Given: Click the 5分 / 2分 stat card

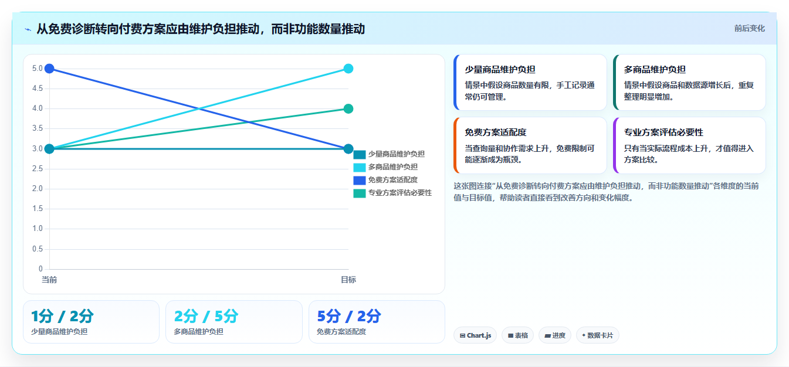Looking at the screenshot, I should click(x=377, y=322).
